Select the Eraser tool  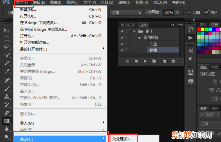tap(7, 113)
